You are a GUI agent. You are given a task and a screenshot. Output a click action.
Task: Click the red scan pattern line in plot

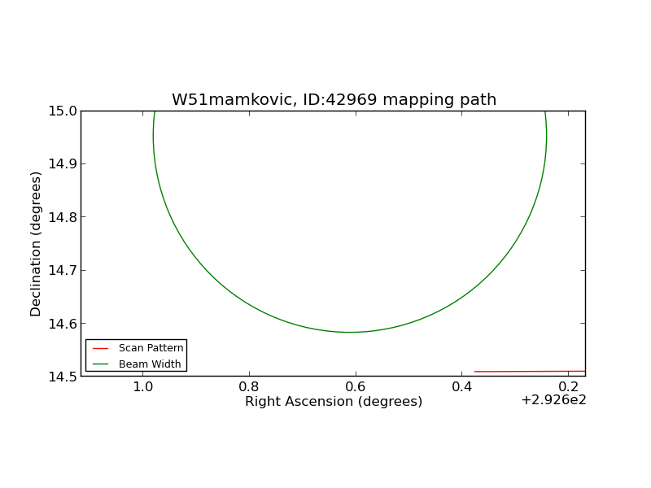pos(530,372)
